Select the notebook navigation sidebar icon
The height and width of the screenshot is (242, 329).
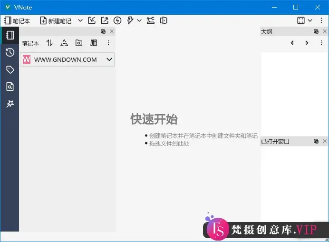pyautogui.click(x=10, y=35)
